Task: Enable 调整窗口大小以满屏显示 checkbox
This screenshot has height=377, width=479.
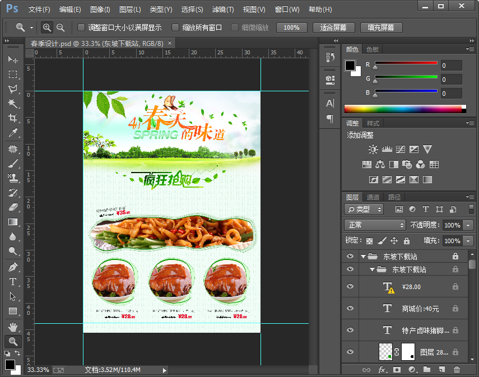Action: coord(82,27)
